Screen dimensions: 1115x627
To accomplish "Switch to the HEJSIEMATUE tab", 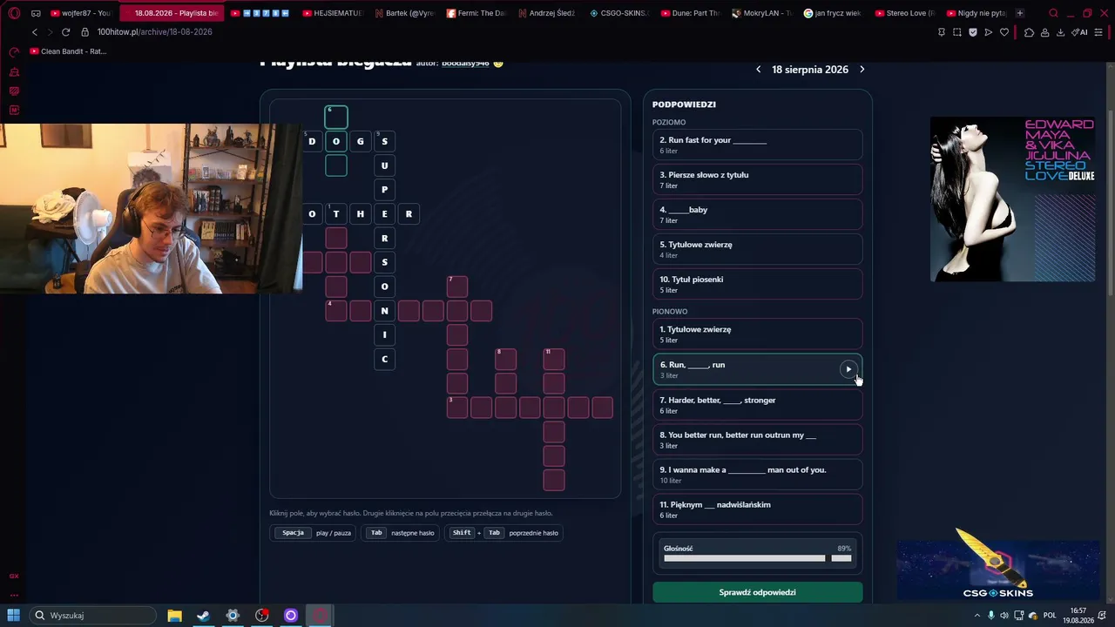I will 332,13.
